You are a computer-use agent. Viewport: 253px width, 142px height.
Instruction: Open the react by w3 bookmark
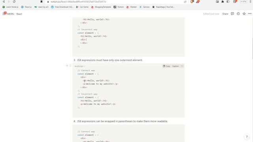click(42, 7)
